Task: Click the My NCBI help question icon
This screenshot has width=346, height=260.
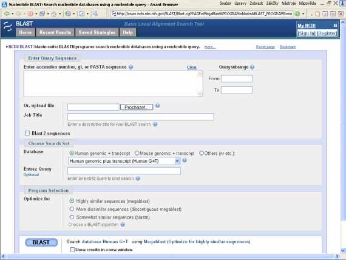Action: pos(335,26)
